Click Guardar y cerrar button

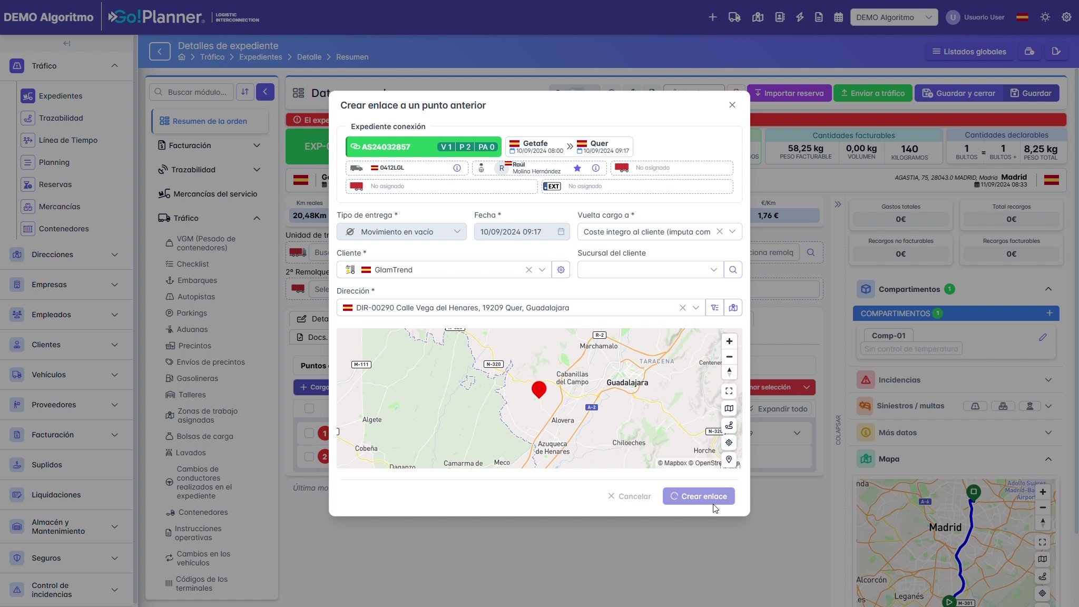(x=959, y=93)
